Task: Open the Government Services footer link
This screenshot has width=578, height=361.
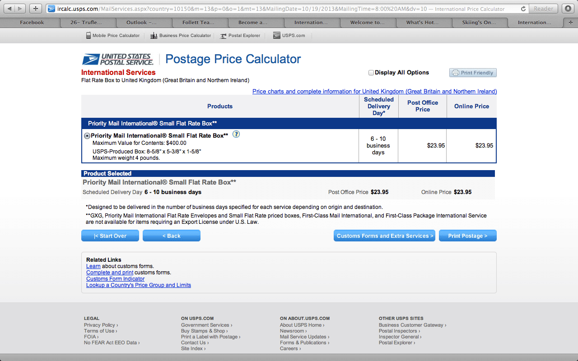Action: 206,325
